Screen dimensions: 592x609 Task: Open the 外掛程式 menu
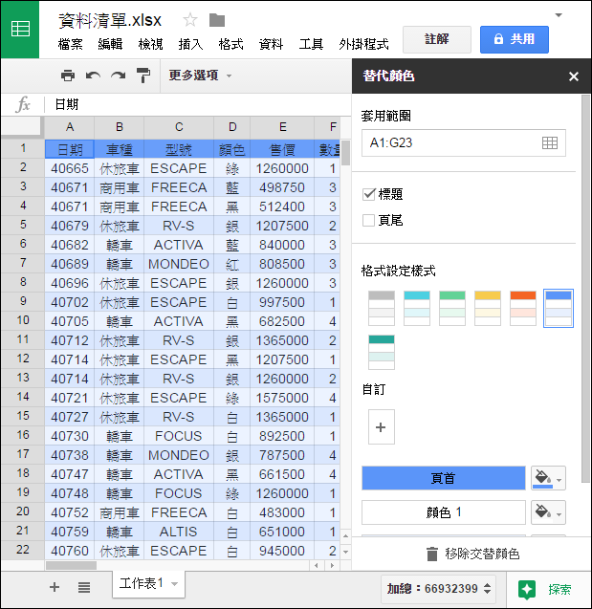click(x=363, y=44)
